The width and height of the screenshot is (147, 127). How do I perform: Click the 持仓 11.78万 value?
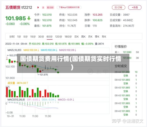pyautogui.click(x=72, y=26)
